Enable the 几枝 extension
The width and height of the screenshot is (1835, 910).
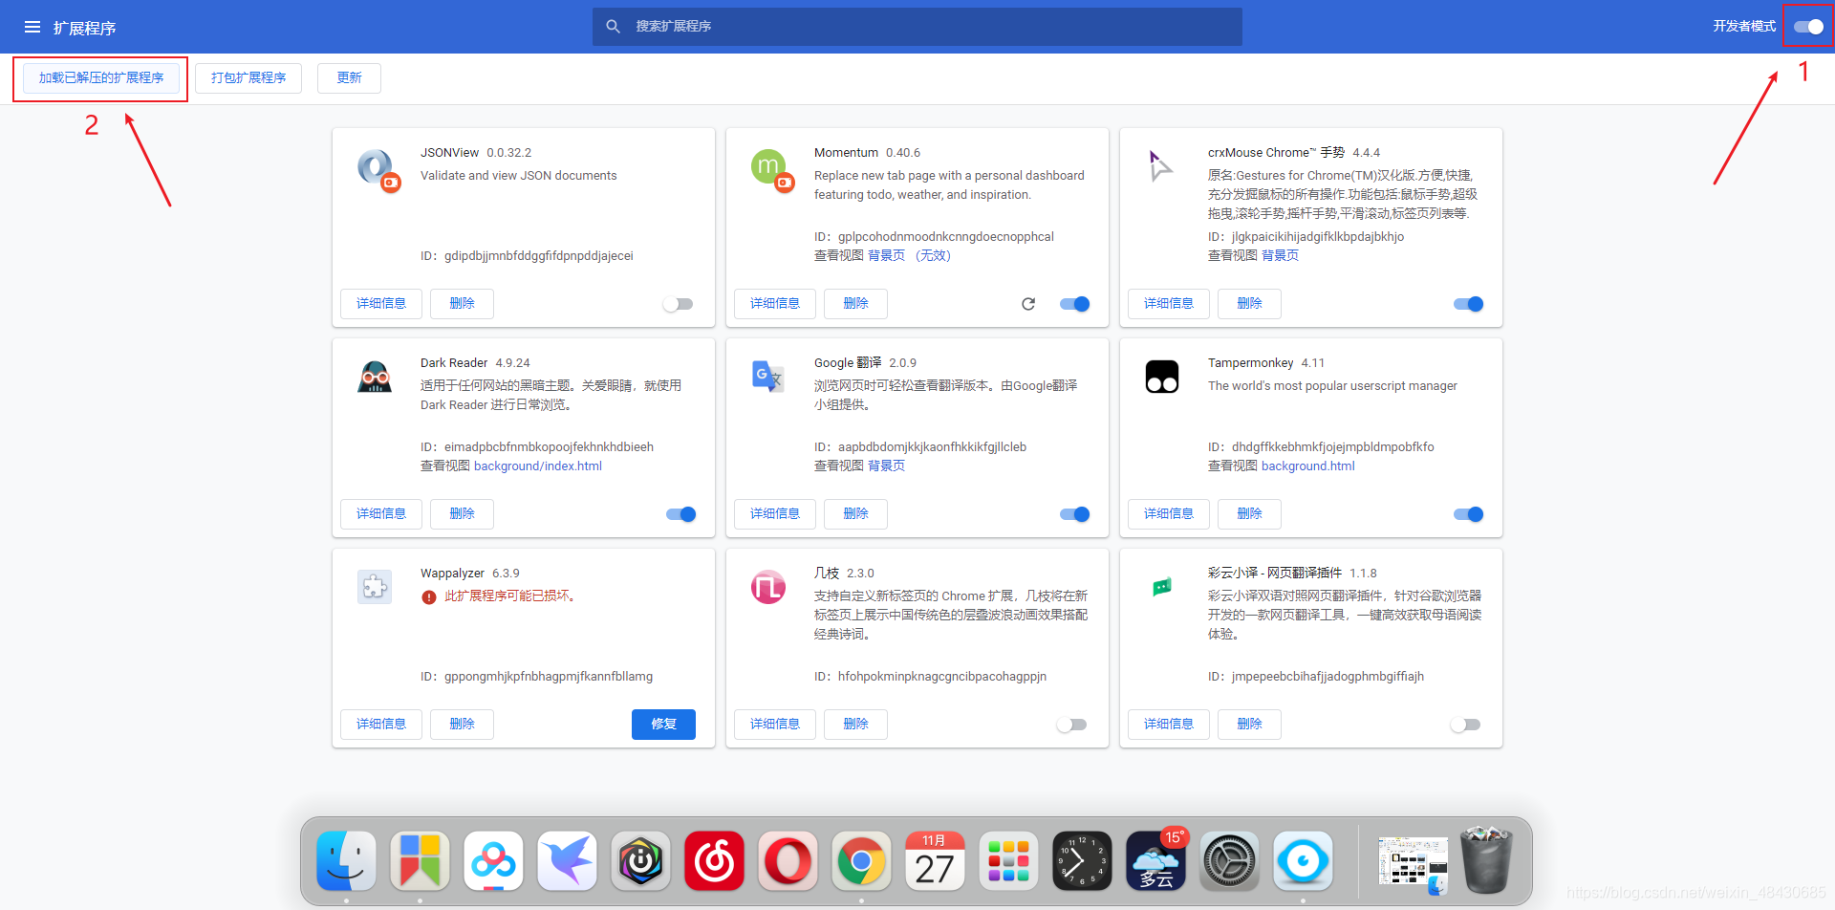[x=1071, y=725]
